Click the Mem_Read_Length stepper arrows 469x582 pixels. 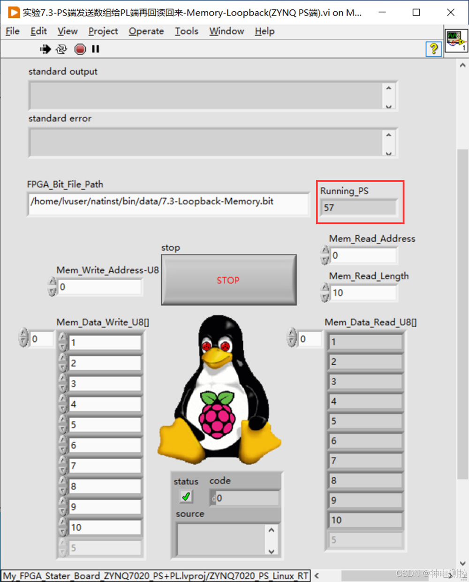pyautogui.click(x=325, y=292)
